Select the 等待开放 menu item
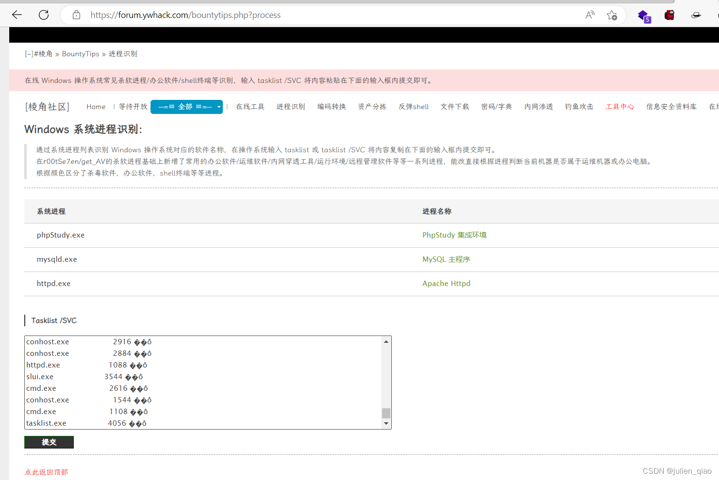Screen dimensions: 719x480 [133, 107]
